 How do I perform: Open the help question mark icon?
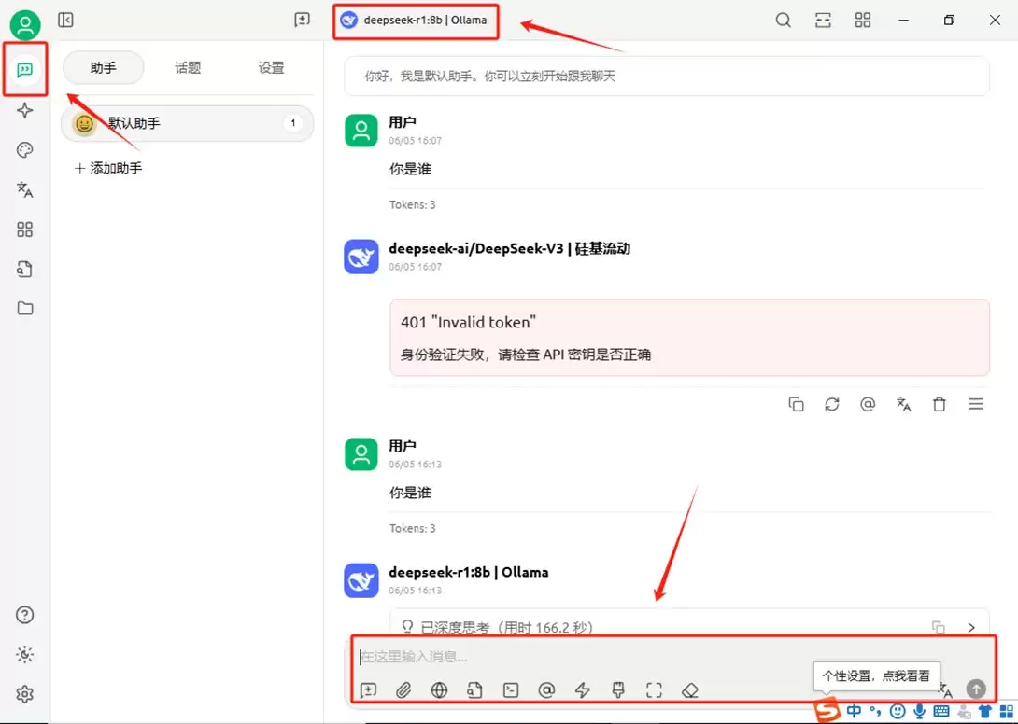[x=24, y=614]
